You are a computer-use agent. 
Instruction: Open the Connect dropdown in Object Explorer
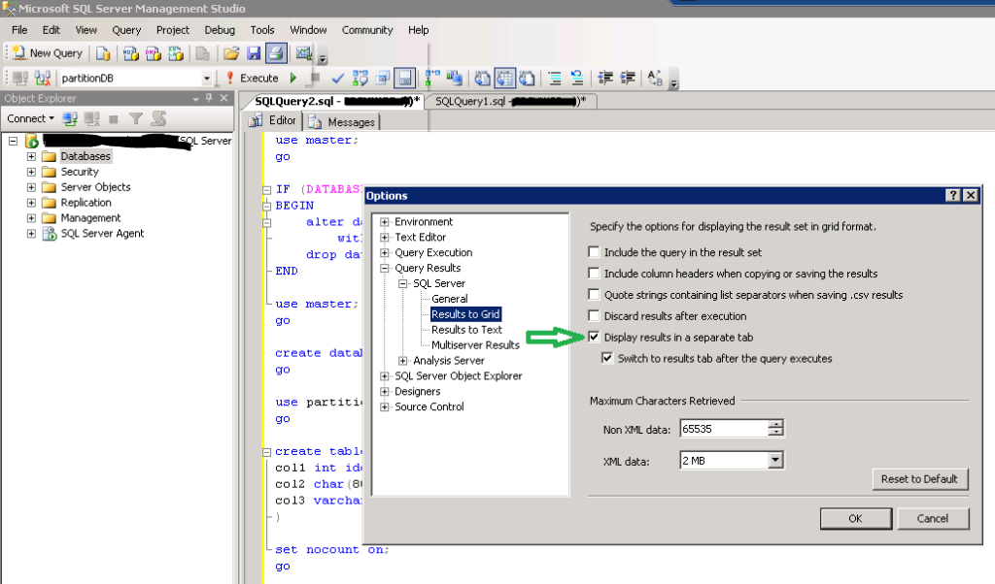pyautogui.click(x=30, y=118)
